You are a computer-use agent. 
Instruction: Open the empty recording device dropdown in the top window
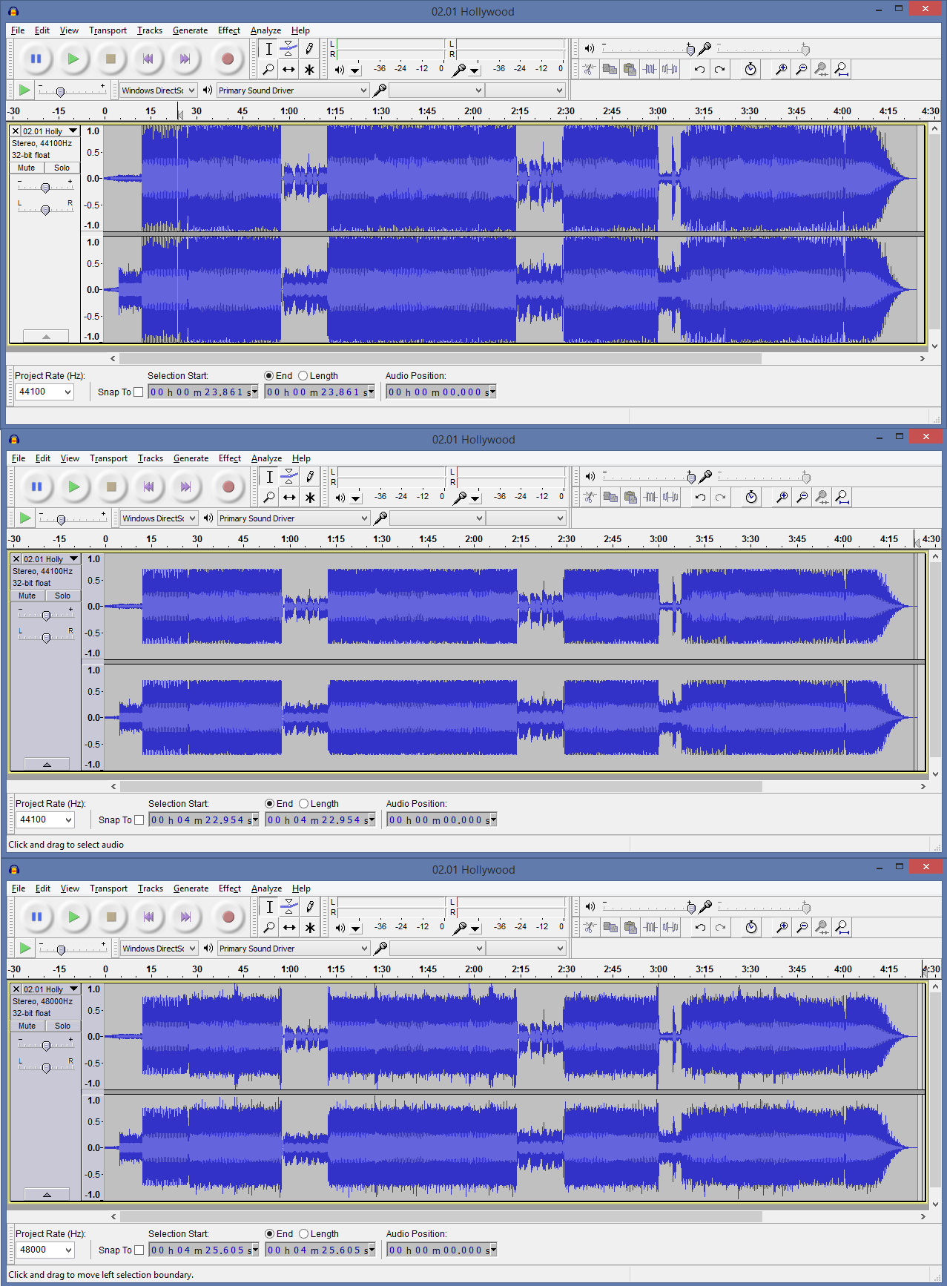(x=436, y=90)
